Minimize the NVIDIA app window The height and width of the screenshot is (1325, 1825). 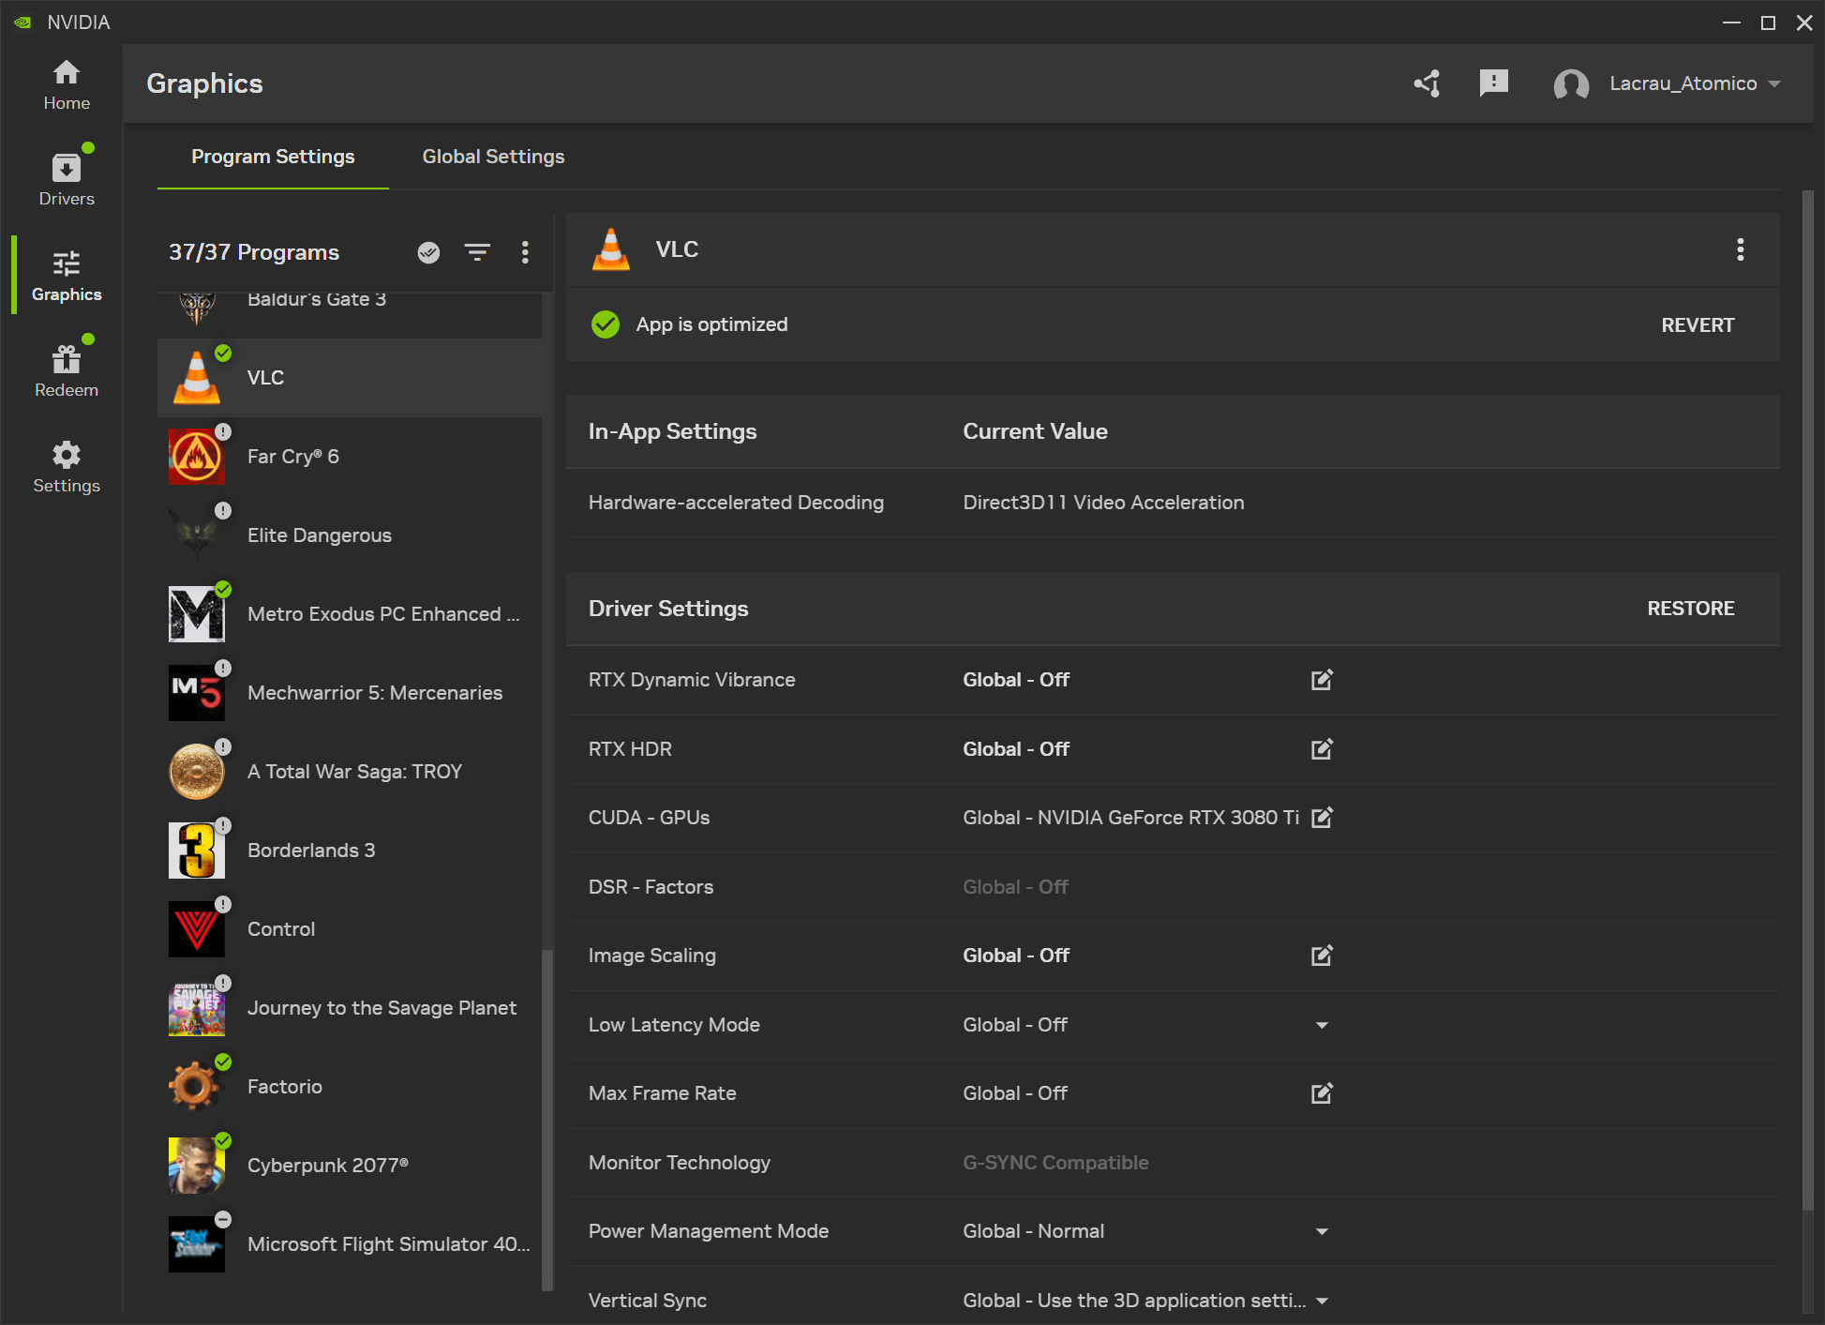1731,23
